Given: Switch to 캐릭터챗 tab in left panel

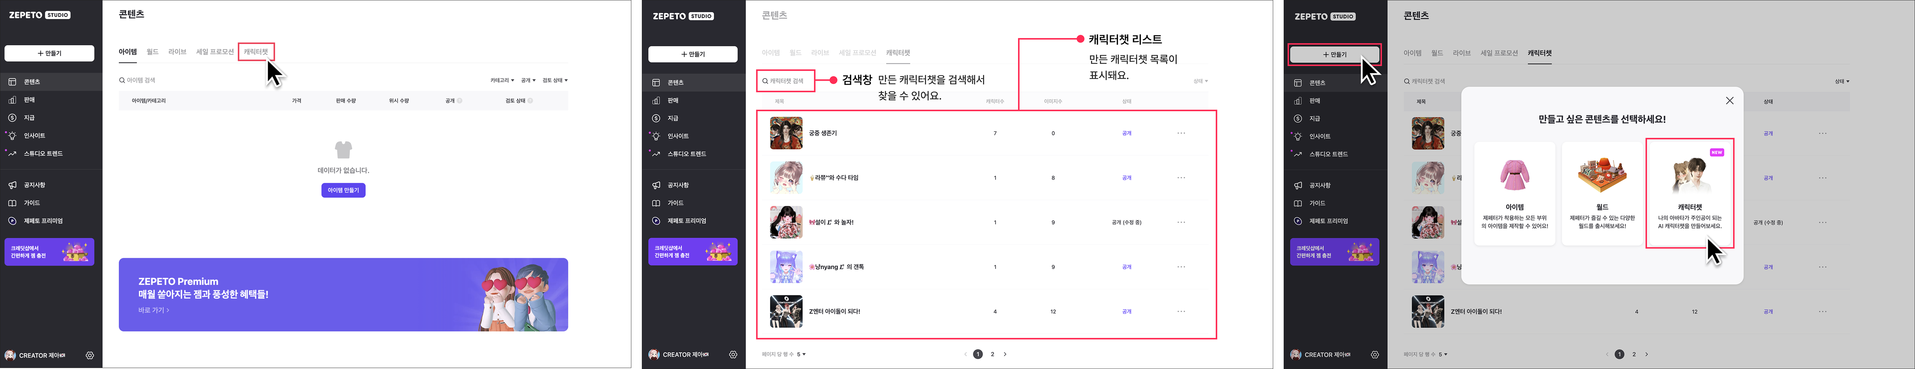Looking at the screenshot, I should point(256,52).
